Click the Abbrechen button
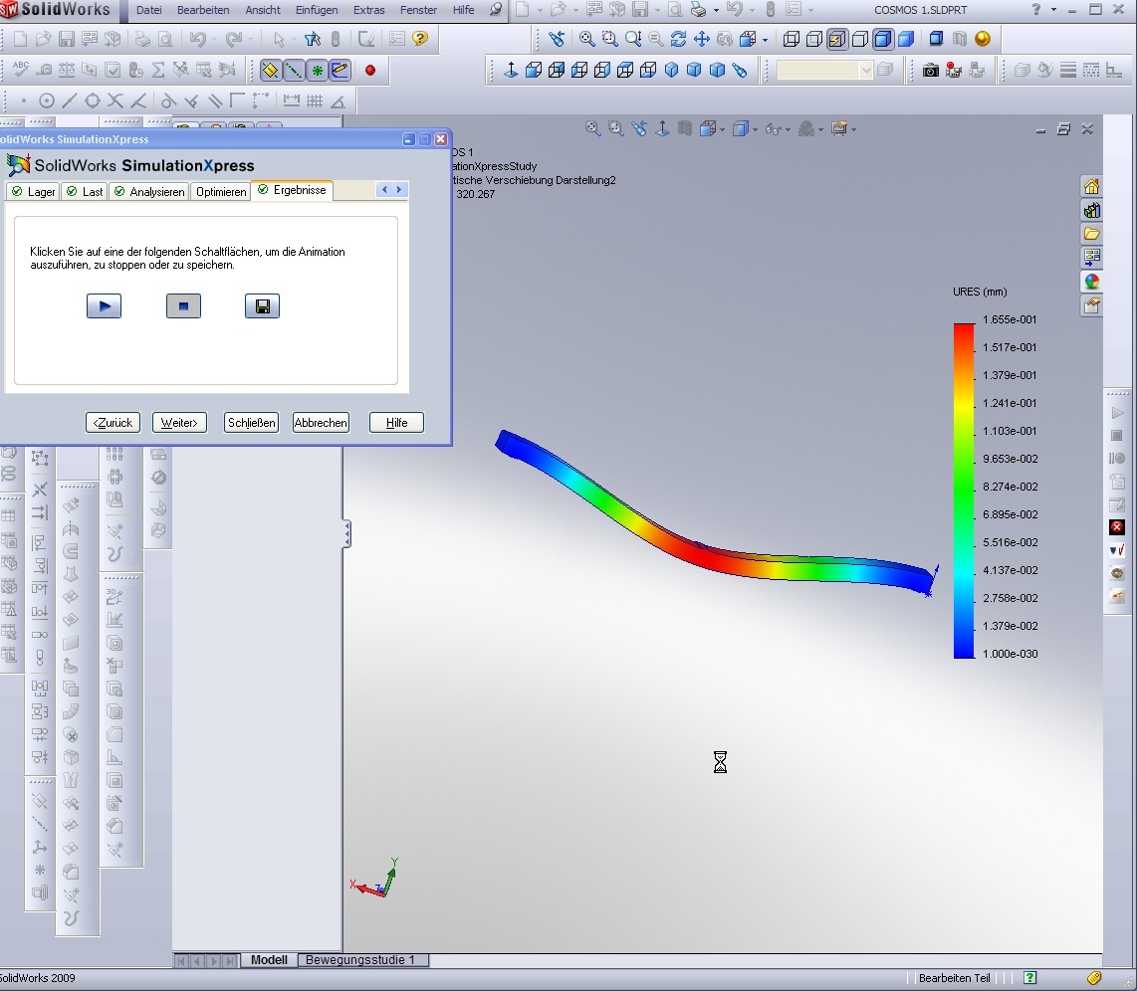 [321, 422]
